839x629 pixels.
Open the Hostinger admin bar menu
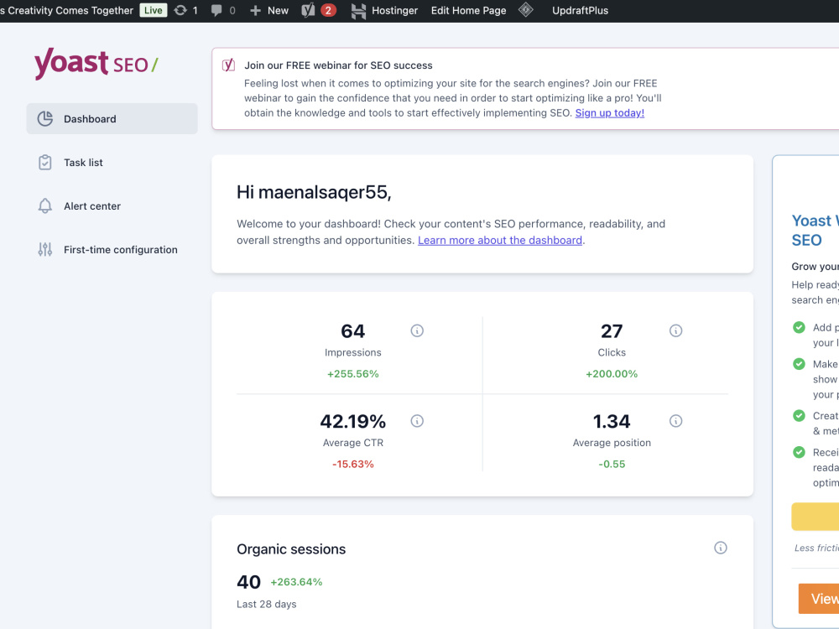coord(384,10)
